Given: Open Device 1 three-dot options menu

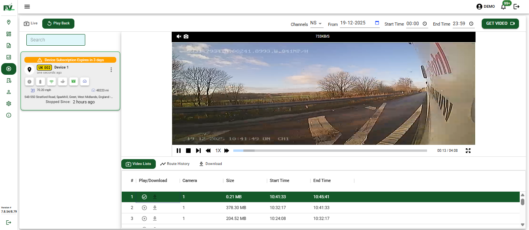Looking at the screenshot, I should (111, 70).
